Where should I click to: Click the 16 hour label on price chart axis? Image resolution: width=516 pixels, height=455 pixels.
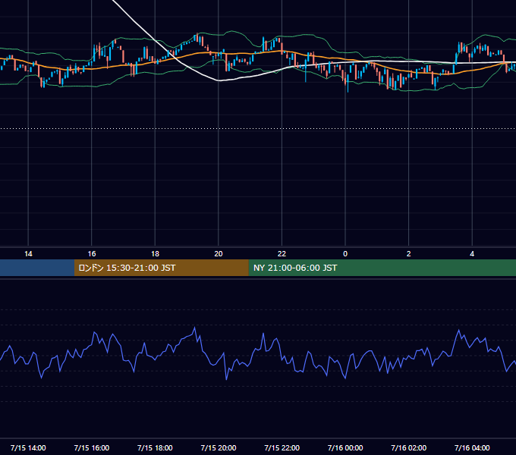pyautogui.click(x=92, y=254)
